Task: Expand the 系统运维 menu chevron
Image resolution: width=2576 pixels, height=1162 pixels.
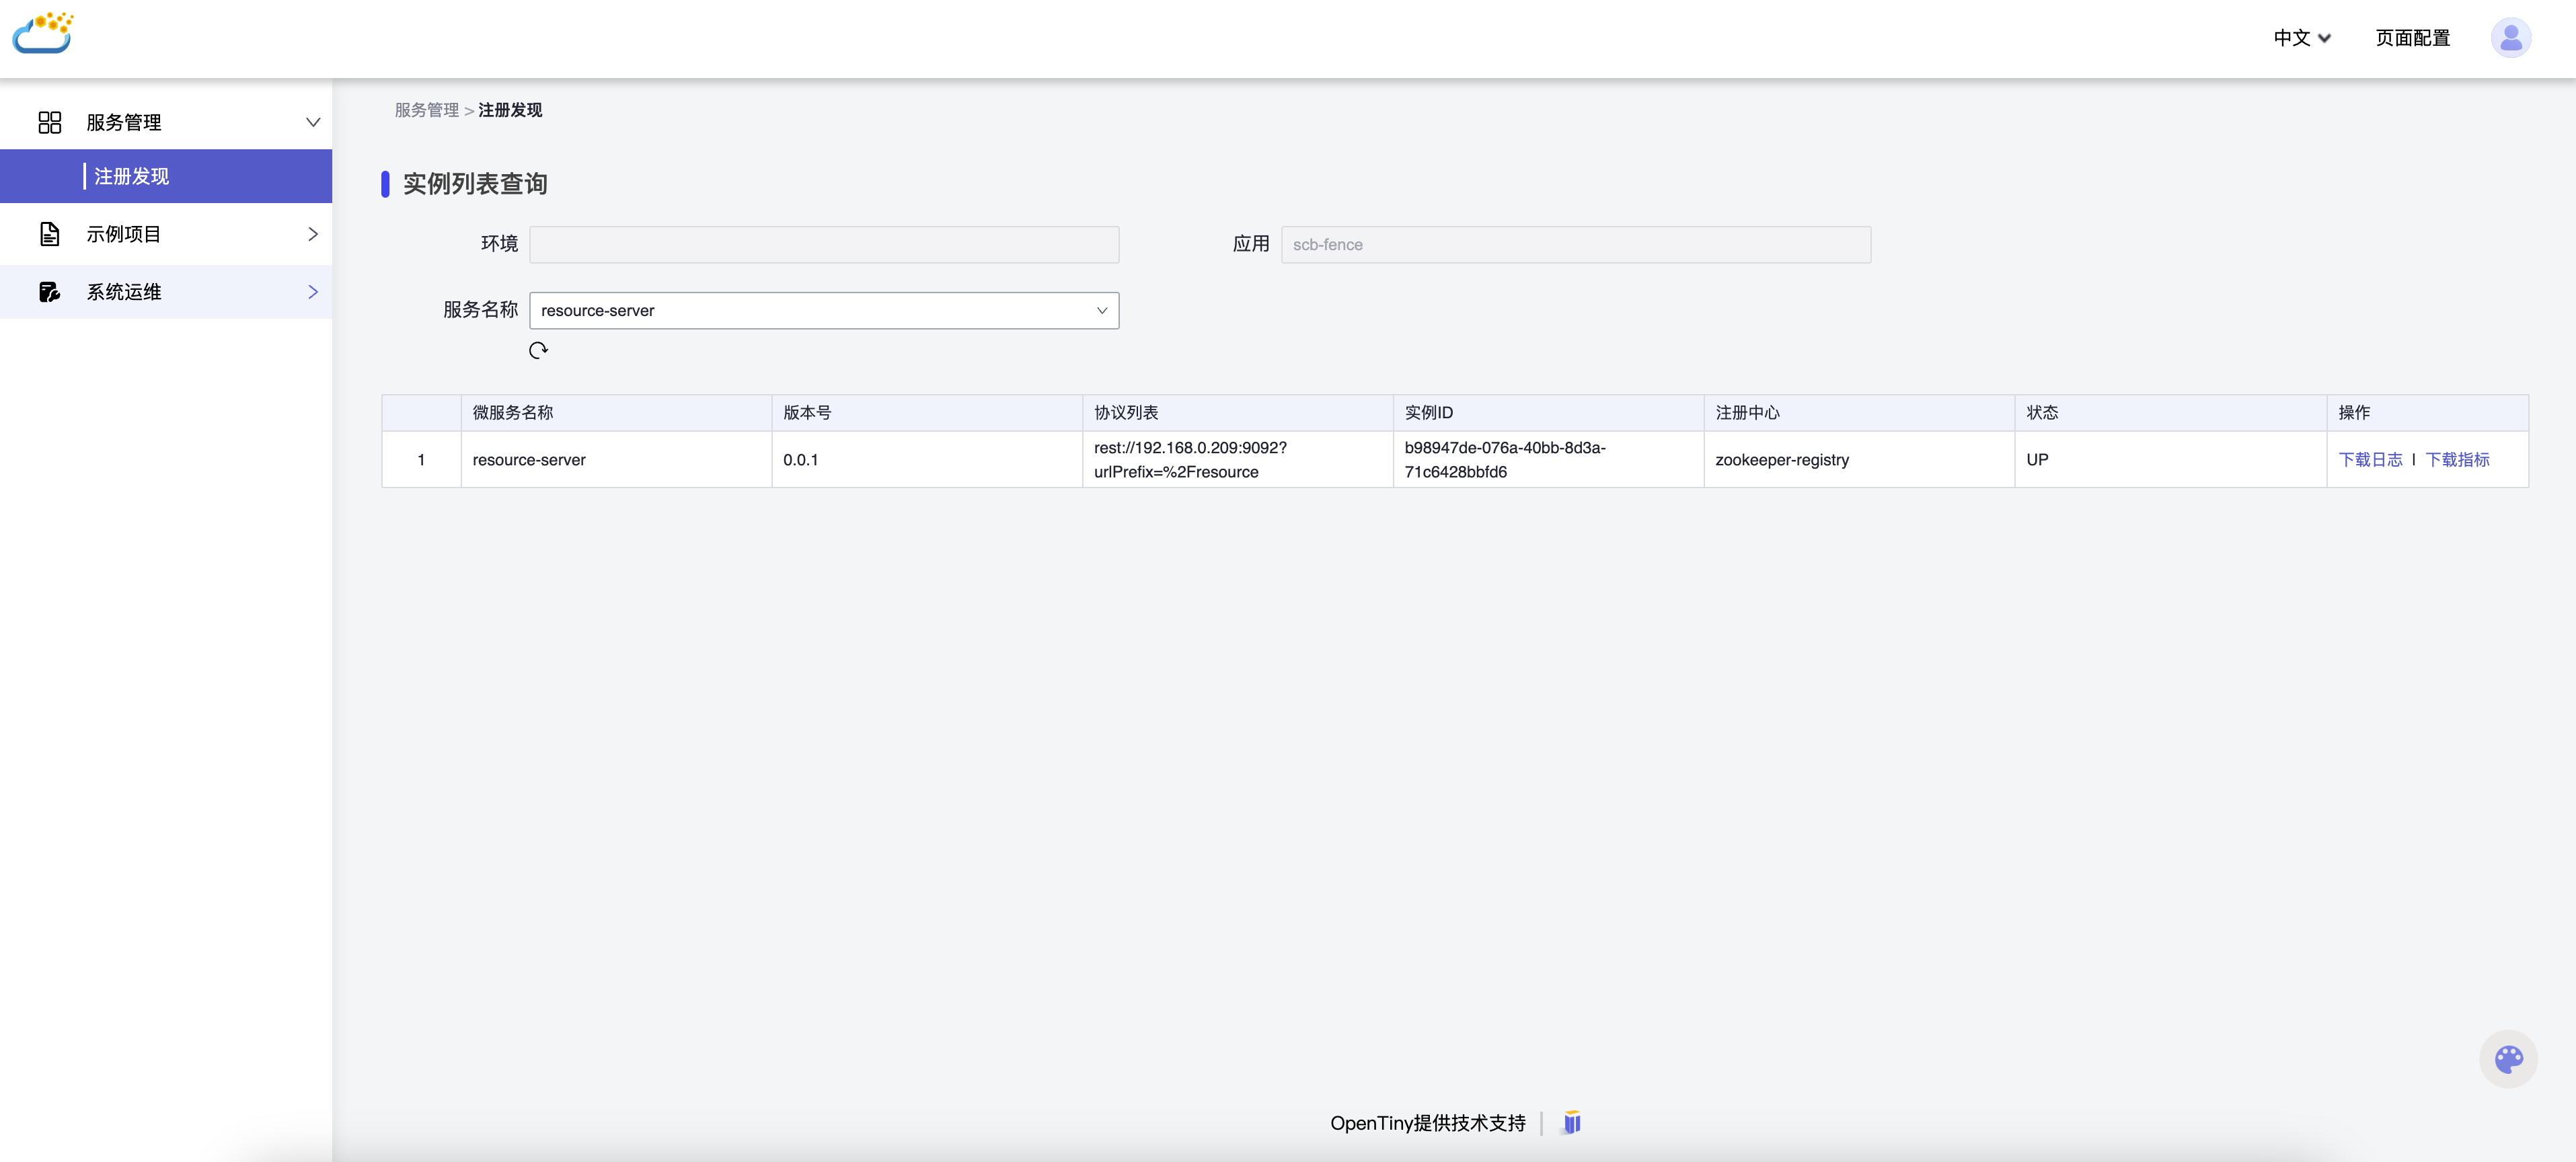Action: (x=312, y=292)
